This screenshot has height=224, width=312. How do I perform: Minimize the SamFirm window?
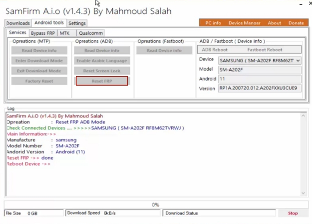pos(301,4)
